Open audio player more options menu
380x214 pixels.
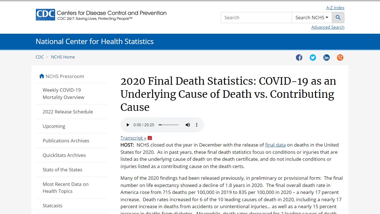(197, 125)
